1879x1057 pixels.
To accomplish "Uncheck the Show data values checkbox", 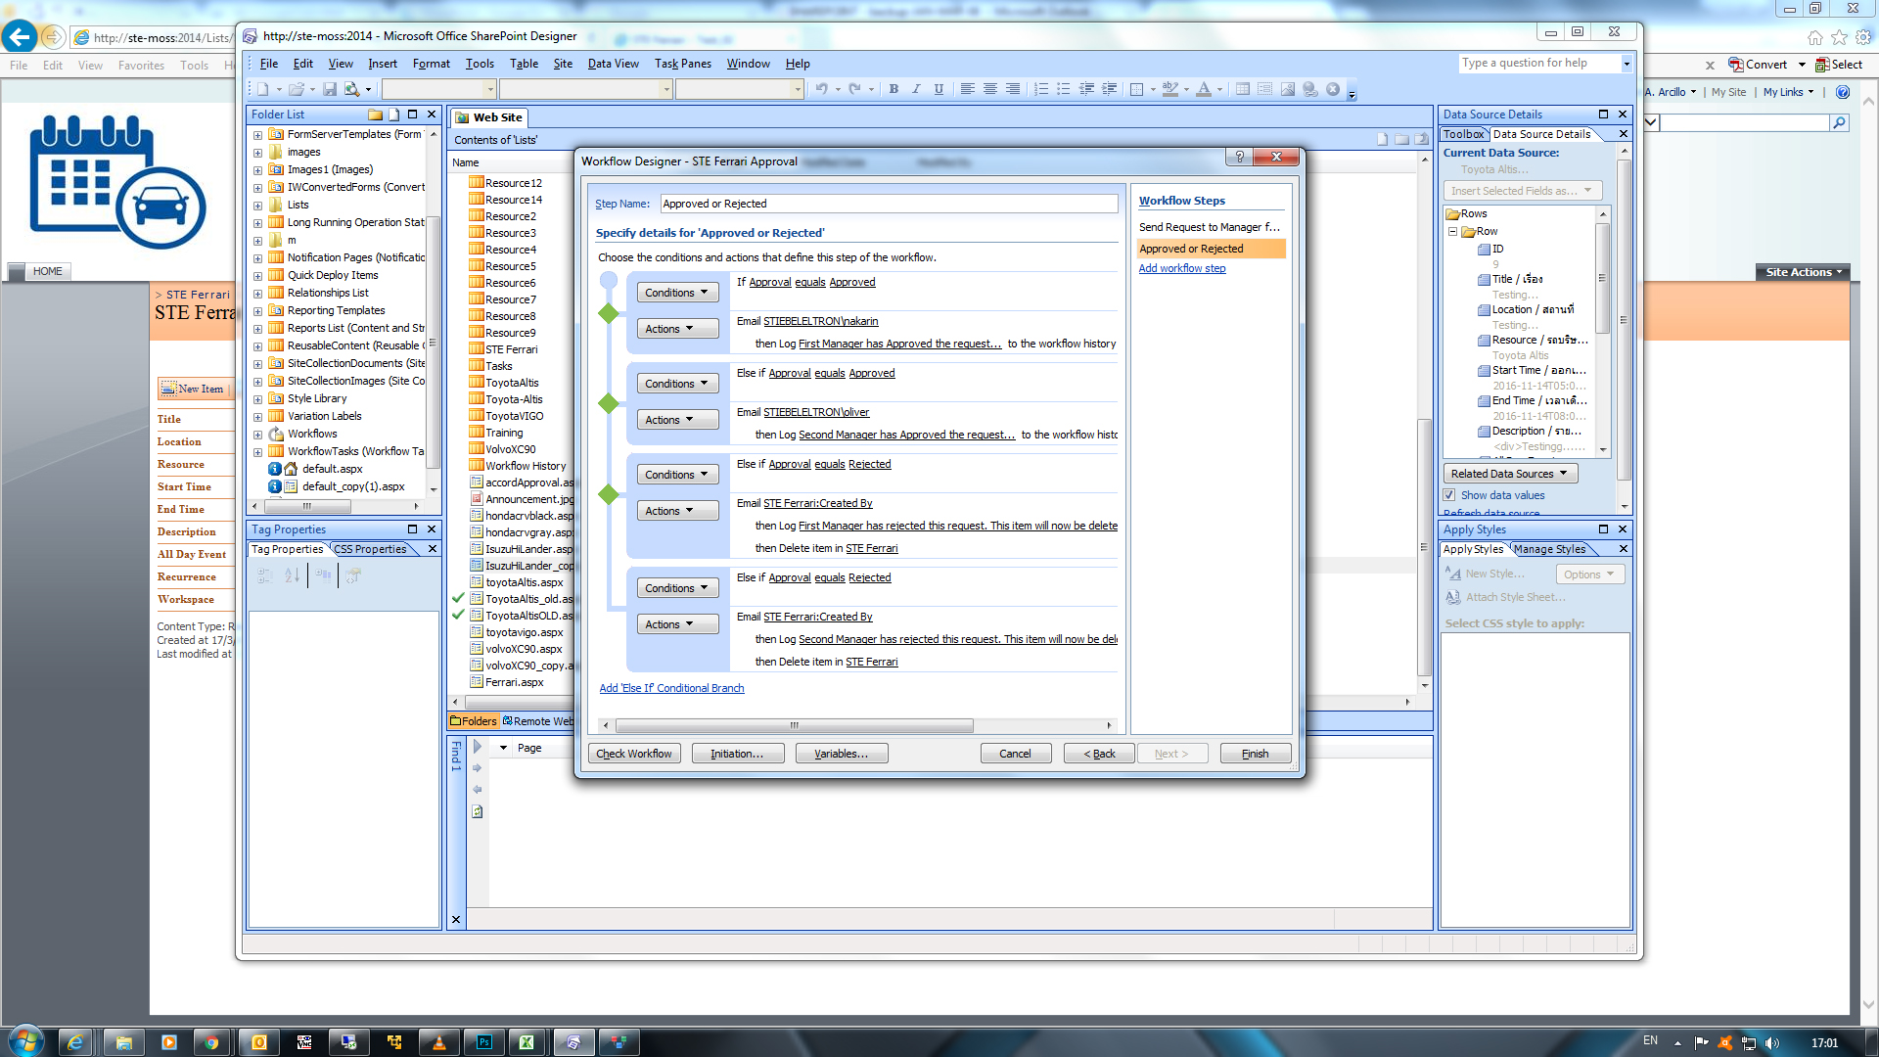I will [1449, 494].
